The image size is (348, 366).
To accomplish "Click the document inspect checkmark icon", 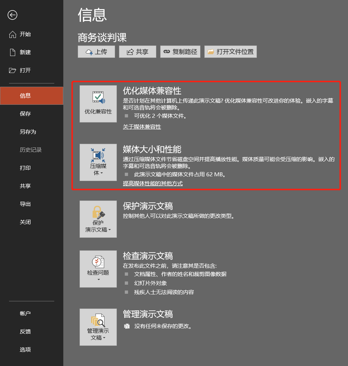I will [x=98, y=262].
